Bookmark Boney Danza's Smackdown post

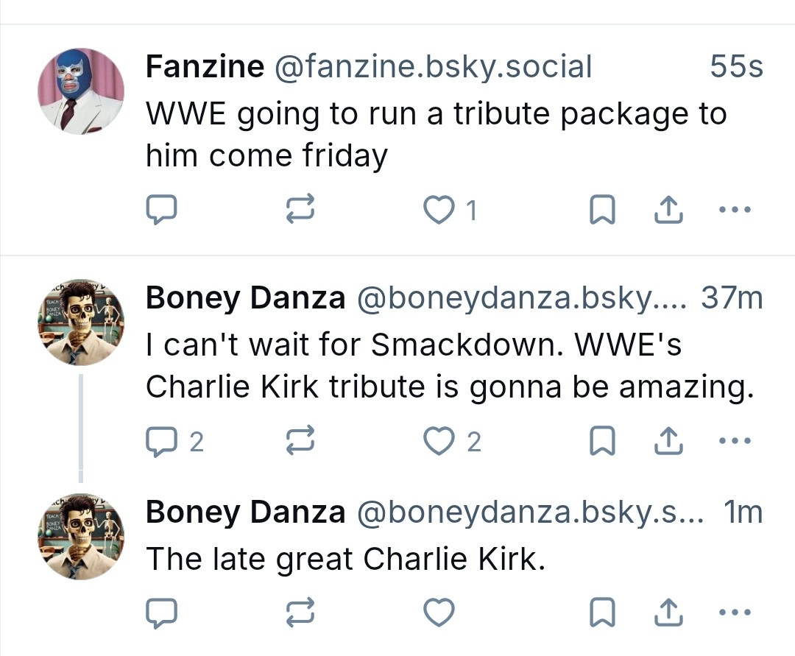603,441
